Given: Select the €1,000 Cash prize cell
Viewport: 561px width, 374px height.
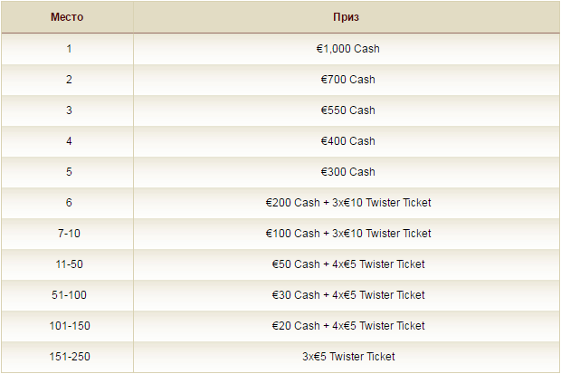Looking at the screenshot, I should pos(347,49).
